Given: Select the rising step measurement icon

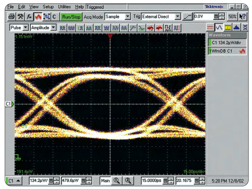Looking at the screenshot, I should [x=133, y=28].
